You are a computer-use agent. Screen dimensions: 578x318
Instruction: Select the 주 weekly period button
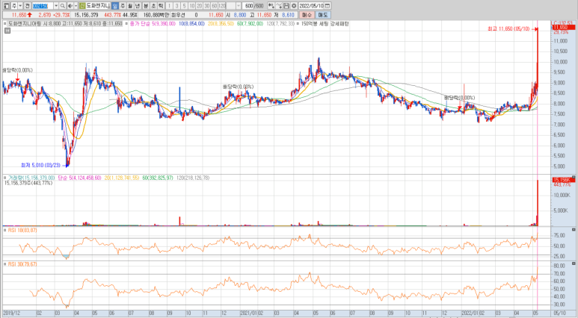tap(123, 6)
